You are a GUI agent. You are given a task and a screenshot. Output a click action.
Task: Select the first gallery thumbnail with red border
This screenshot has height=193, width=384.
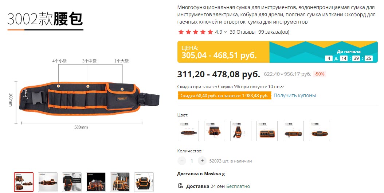[x=24, y=182]
